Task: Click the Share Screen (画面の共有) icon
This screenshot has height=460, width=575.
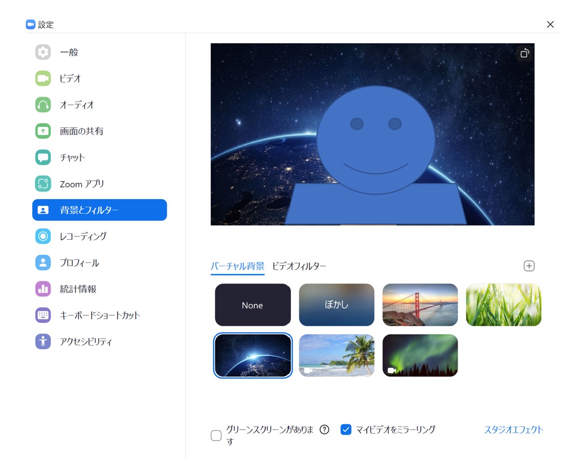Action: click(x=43, y=131)
